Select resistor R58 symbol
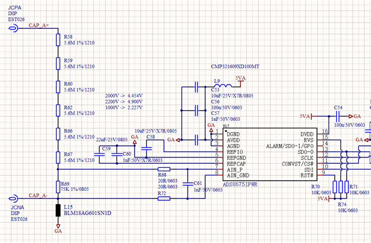Viewport: 371px width, 243px height. (58, 40)
